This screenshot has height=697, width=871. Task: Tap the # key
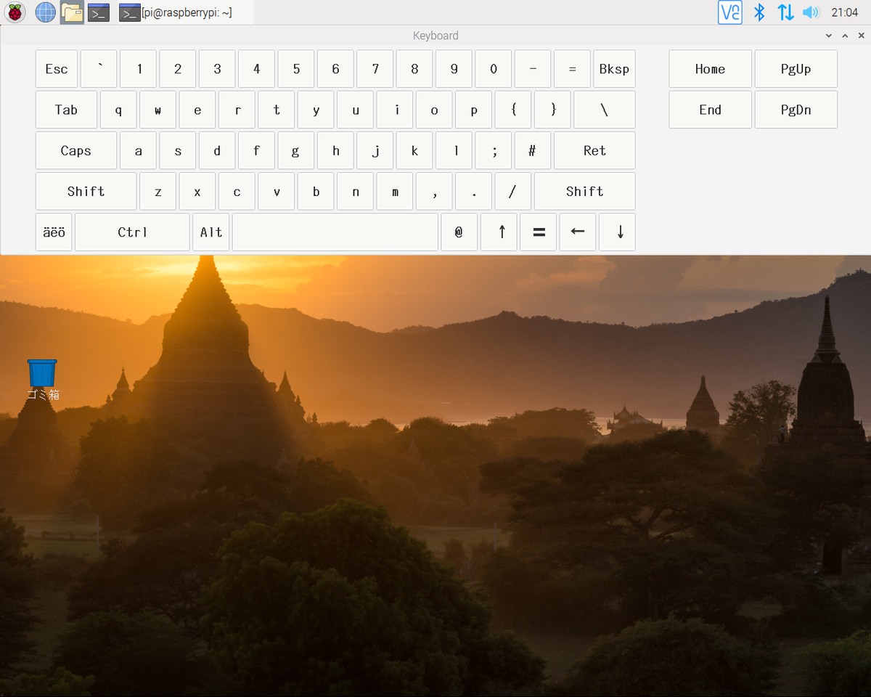(x=532, y=150)
